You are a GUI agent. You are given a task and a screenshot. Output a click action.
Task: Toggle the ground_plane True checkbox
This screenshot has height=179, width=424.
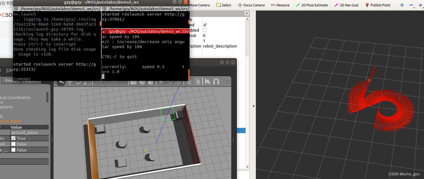[x=13, y=138]
